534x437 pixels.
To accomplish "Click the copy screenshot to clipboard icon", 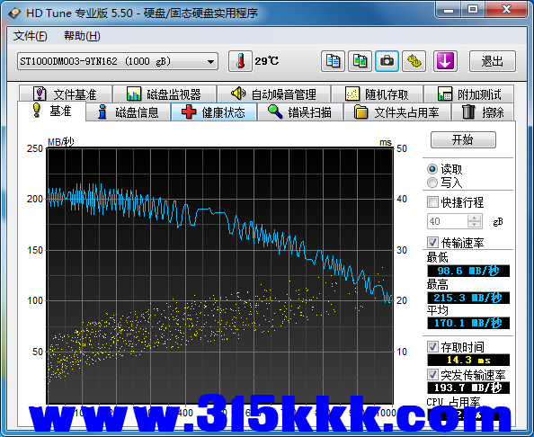I will click(360, 61).
